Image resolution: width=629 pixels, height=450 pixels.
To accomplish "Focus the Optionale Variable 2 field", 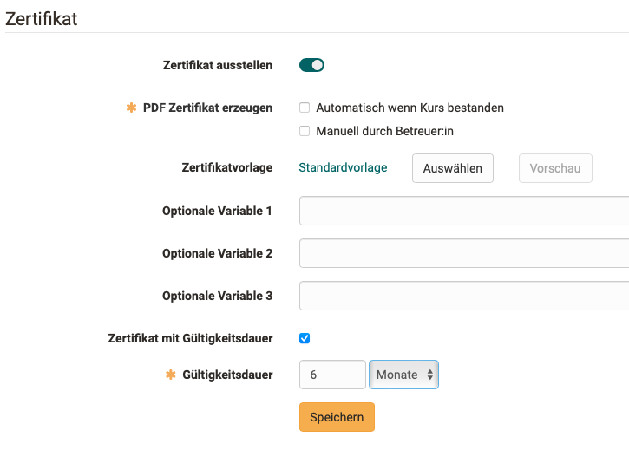I will click(x=464, y=253).
